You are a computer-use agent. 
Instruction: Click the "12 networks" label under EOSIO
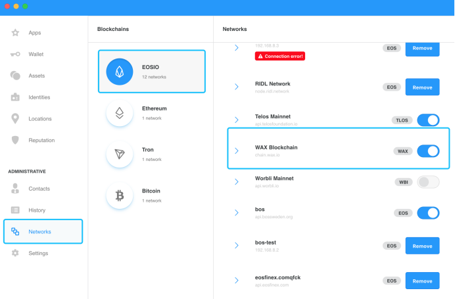[154, 77]
